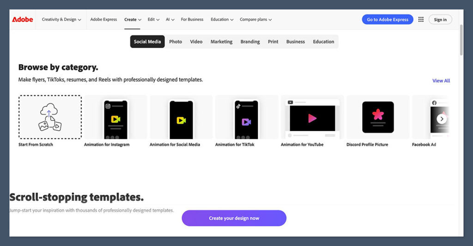This screenshot has width=473, height=246.
Task: Switch to the Business tab
Action: [296, 42]
